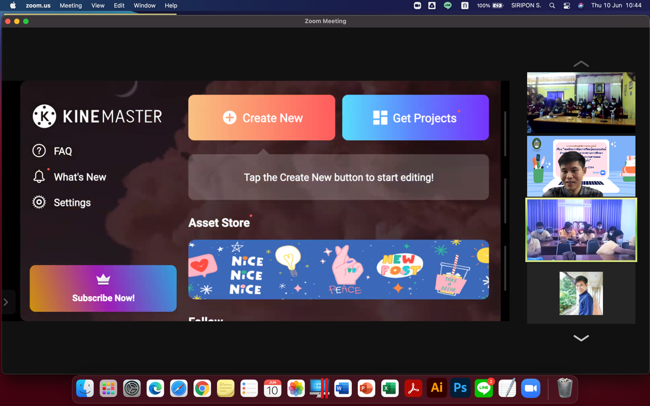Screen dimensions: 650x406
Task: Click the battery status icon
Action: tap(498, 5)
